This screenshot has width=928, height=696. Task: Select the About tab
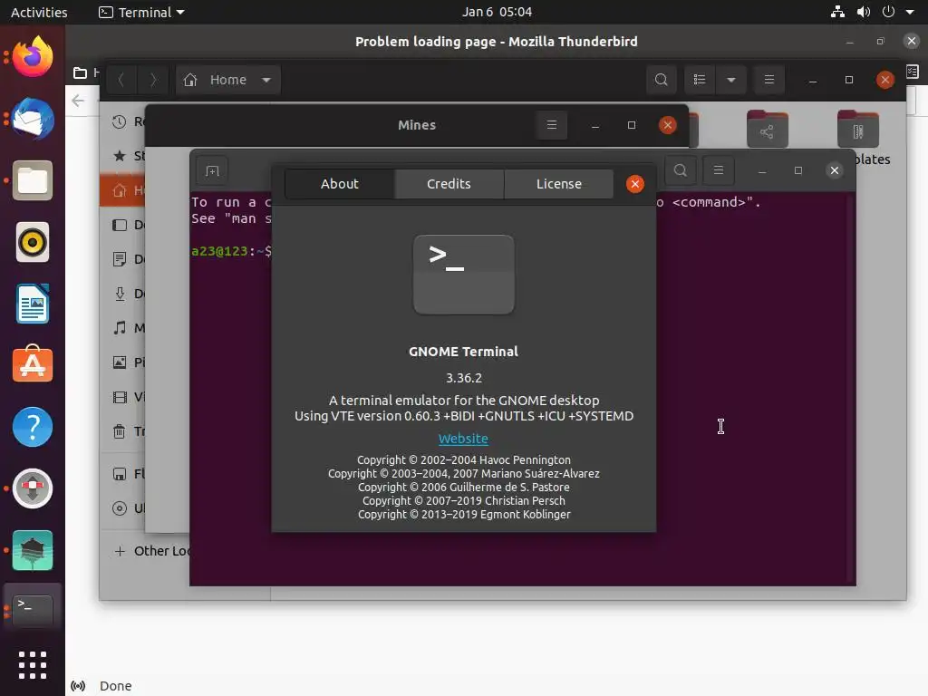coord(340,184)
